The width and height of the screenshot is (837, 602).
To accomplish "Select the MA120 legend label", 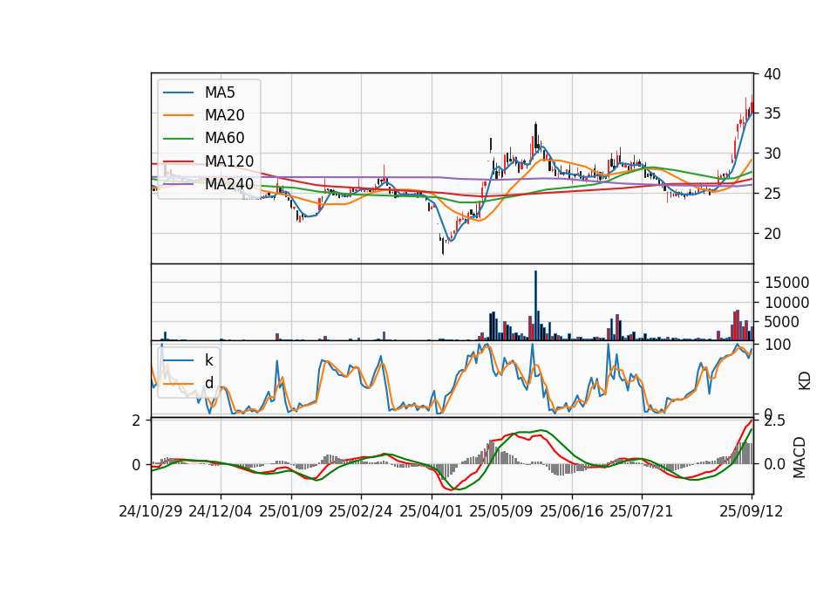I will pos(229,161).
